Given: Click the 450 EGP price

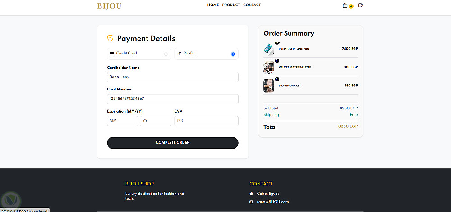Looking at the screenshot, I should (351, 86).
